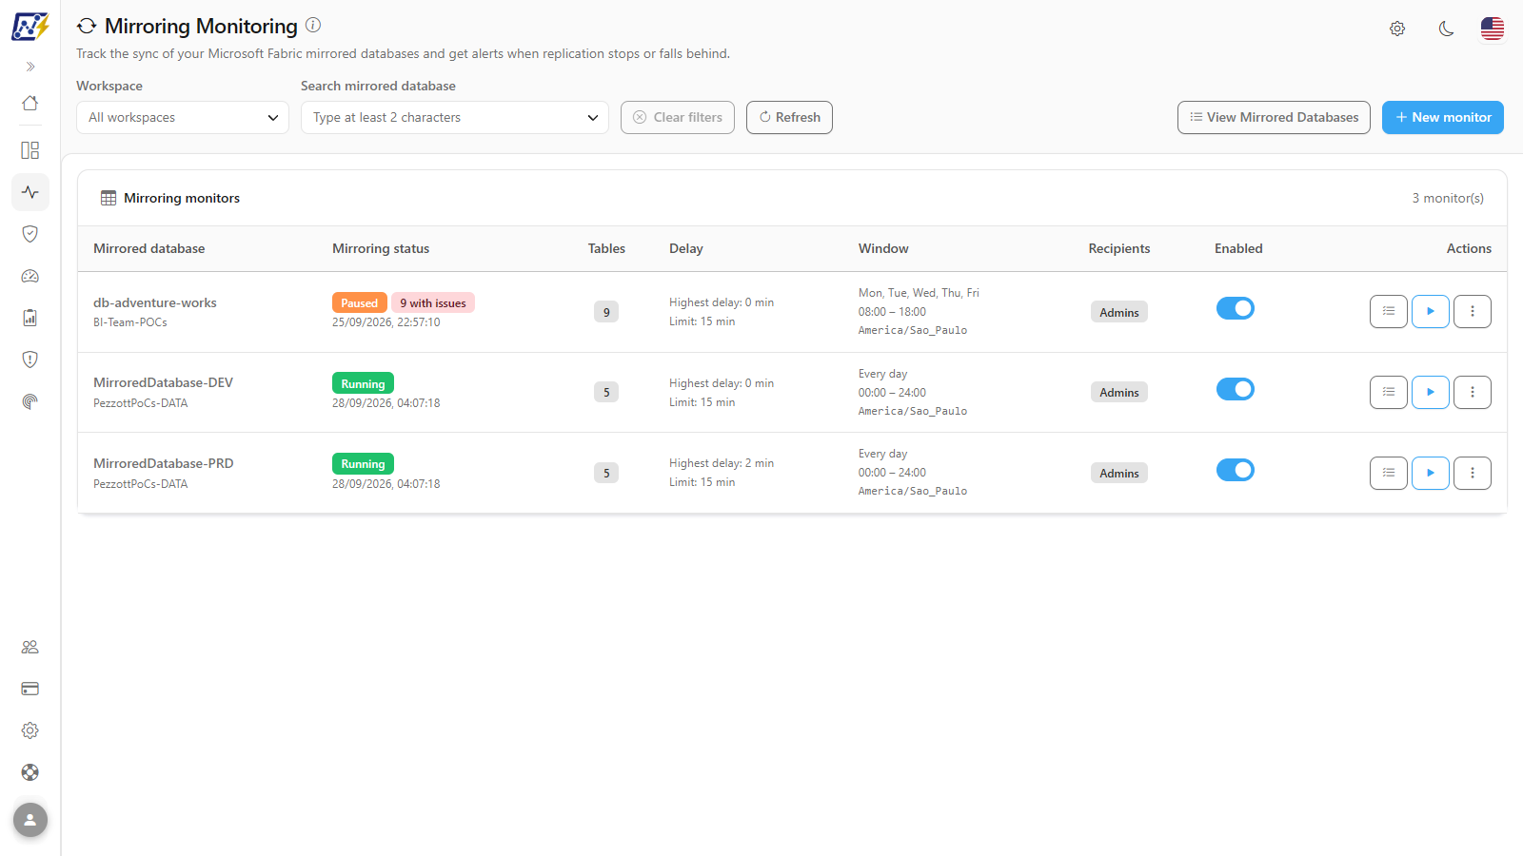
Task: Click the '9 with issues' badge
Action: (433, 303)
